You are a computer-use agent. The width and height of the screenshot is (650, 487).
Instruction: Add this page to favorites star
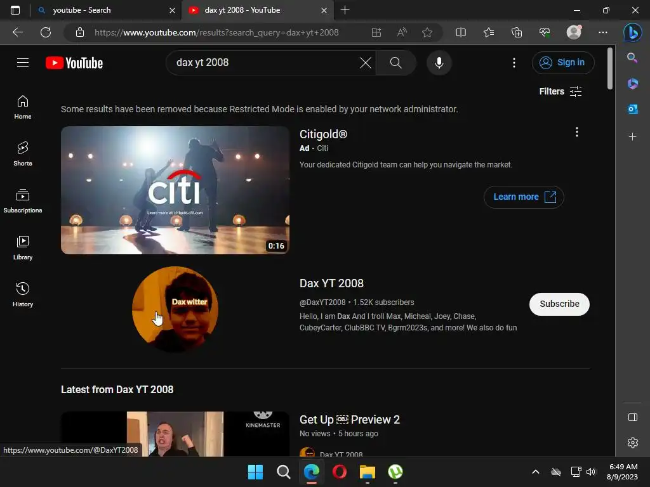coord(427,32)
